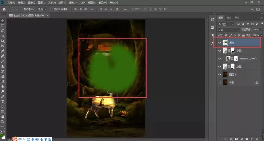Screen dimensions: 264x141
Task: Expand the 不透明度 opacity dropdown arrow
Action: pos(261,30)
